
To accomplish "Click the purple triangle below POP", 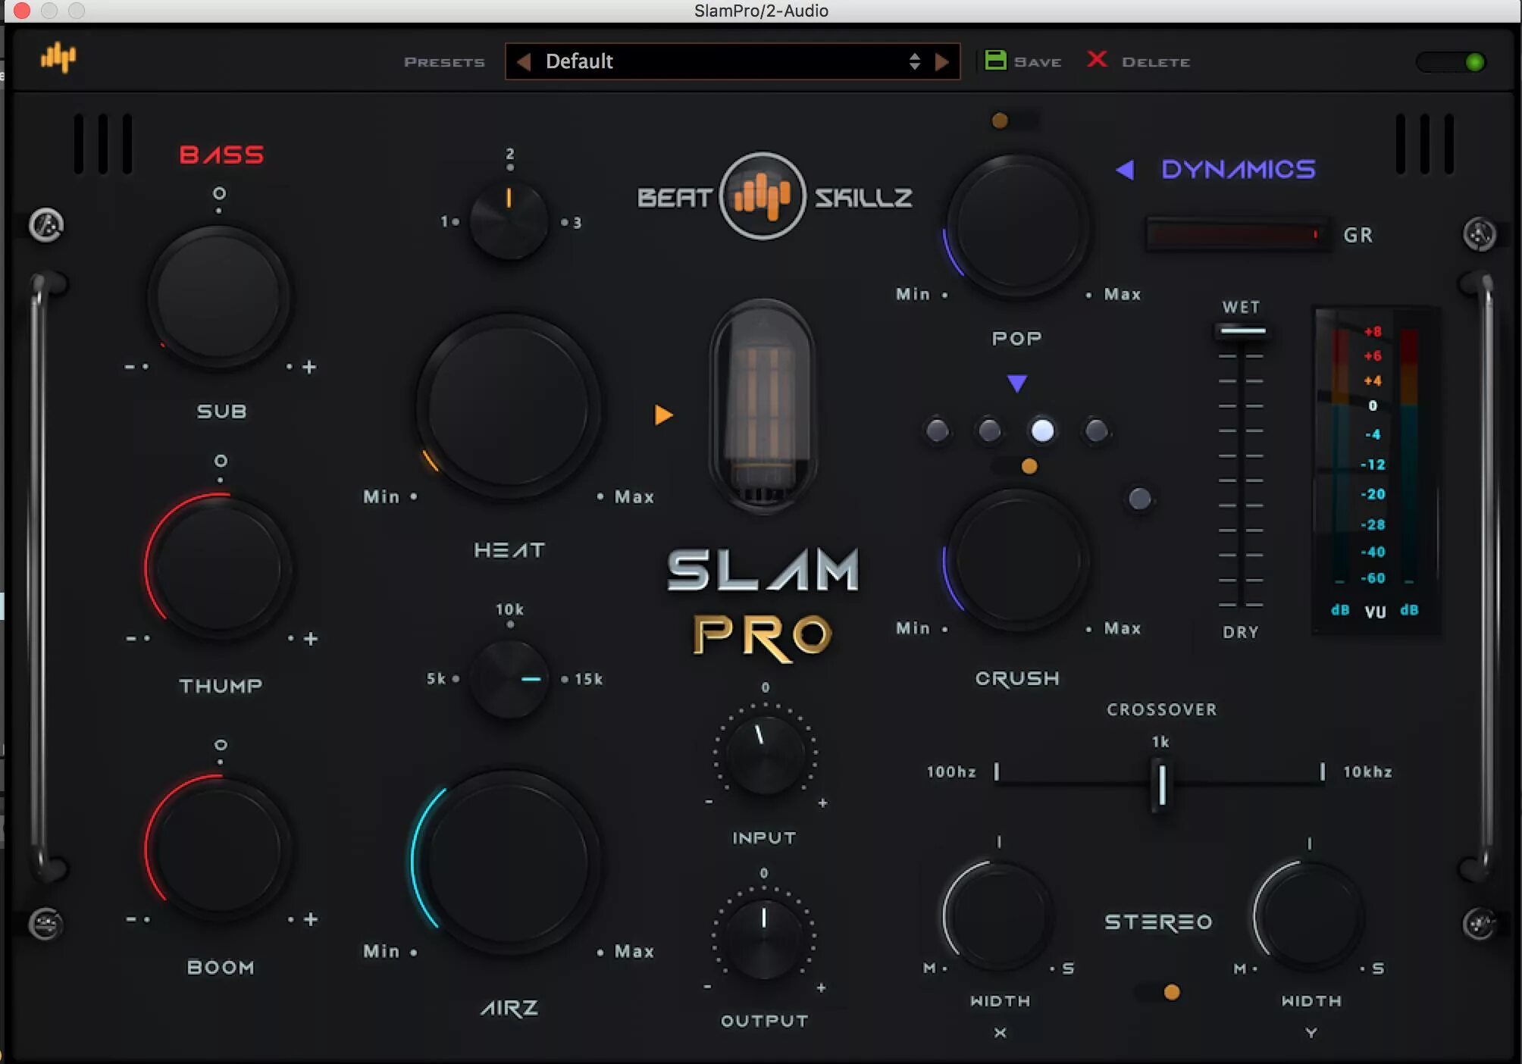I will [1016, 383].
